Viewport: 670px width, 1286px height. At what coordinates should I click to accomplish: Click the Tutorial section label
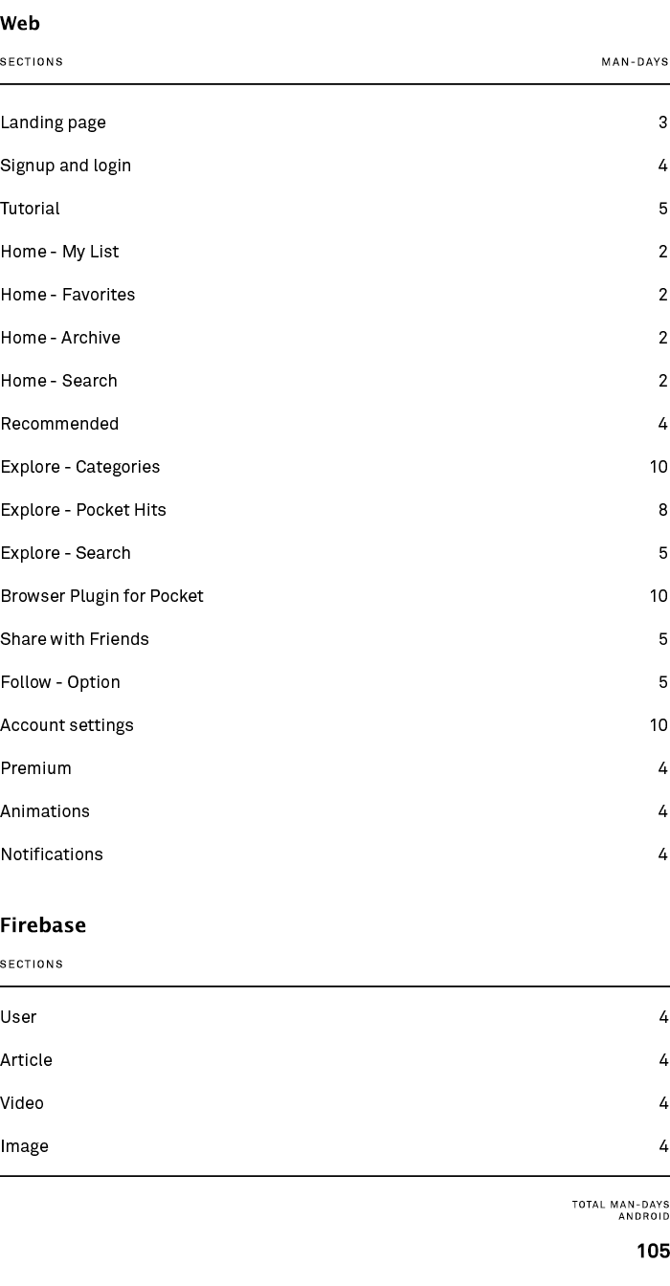[30, 209]
